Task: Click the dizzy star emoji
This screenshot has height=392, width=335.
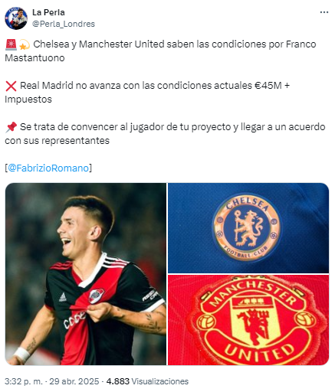Action: pyautogui.click(x=25, y=44)
